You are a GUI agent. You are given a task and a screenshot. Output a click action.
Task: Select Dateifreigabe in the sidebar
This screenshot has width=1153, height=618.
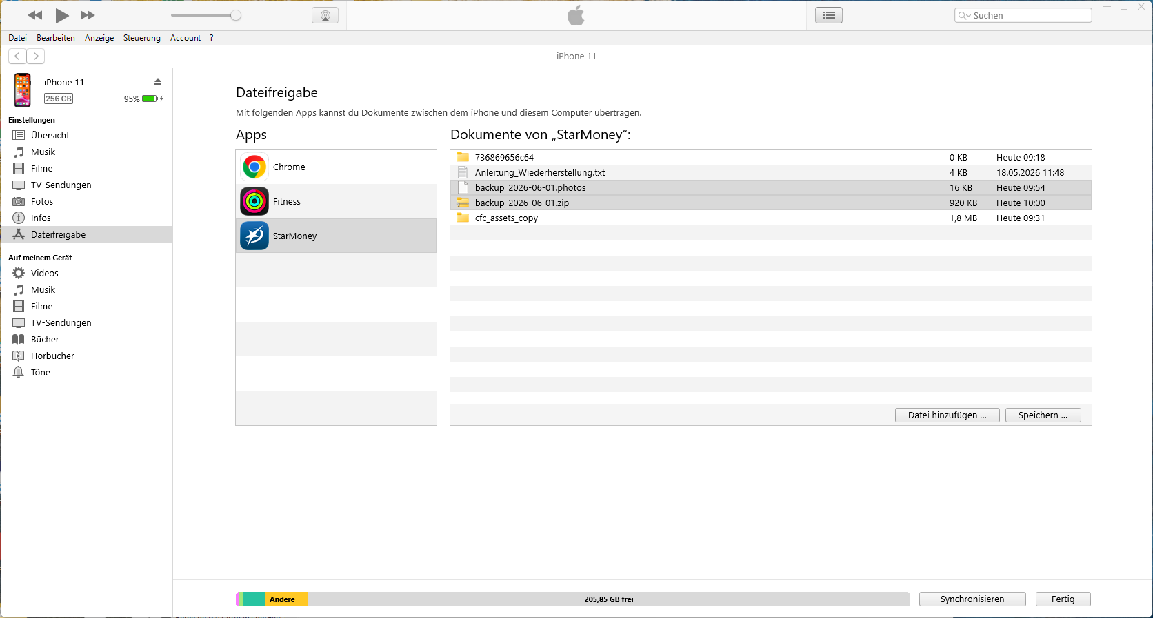pos(86,234)
